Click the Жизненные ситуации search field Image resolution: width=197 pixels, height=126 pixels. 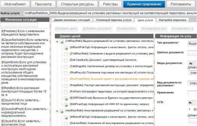pyautogui.click(x=19, y=25)
